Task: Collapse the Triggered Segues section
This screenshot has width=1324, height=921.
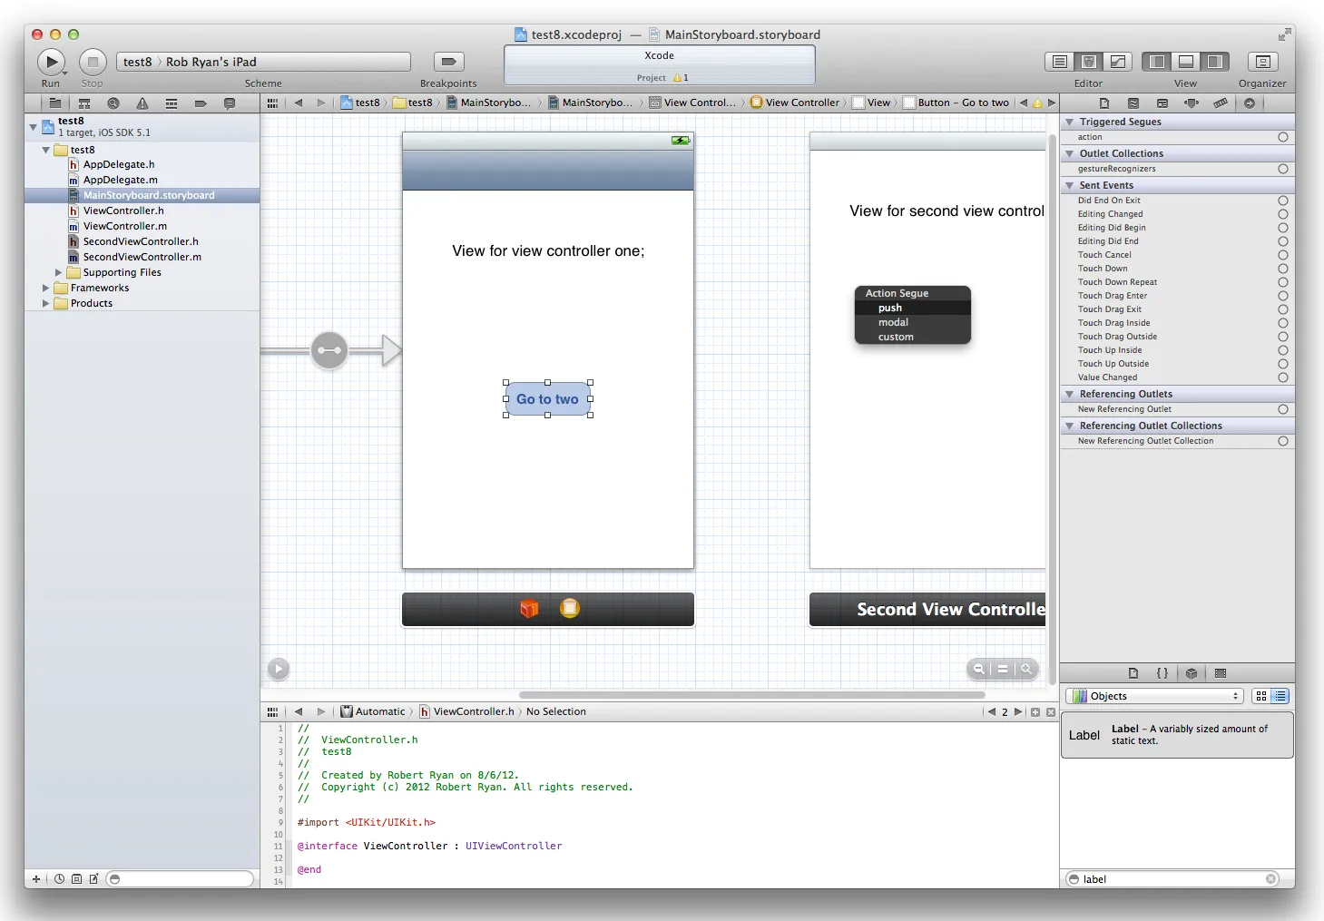Action: click(1070, 122)
